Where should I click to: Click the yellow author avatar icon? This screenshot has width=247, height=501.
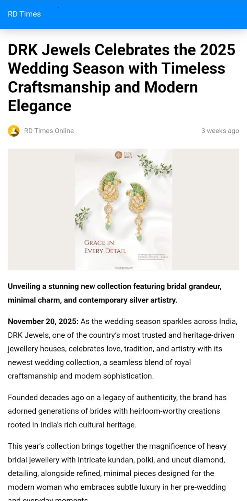tap(14, 131)
